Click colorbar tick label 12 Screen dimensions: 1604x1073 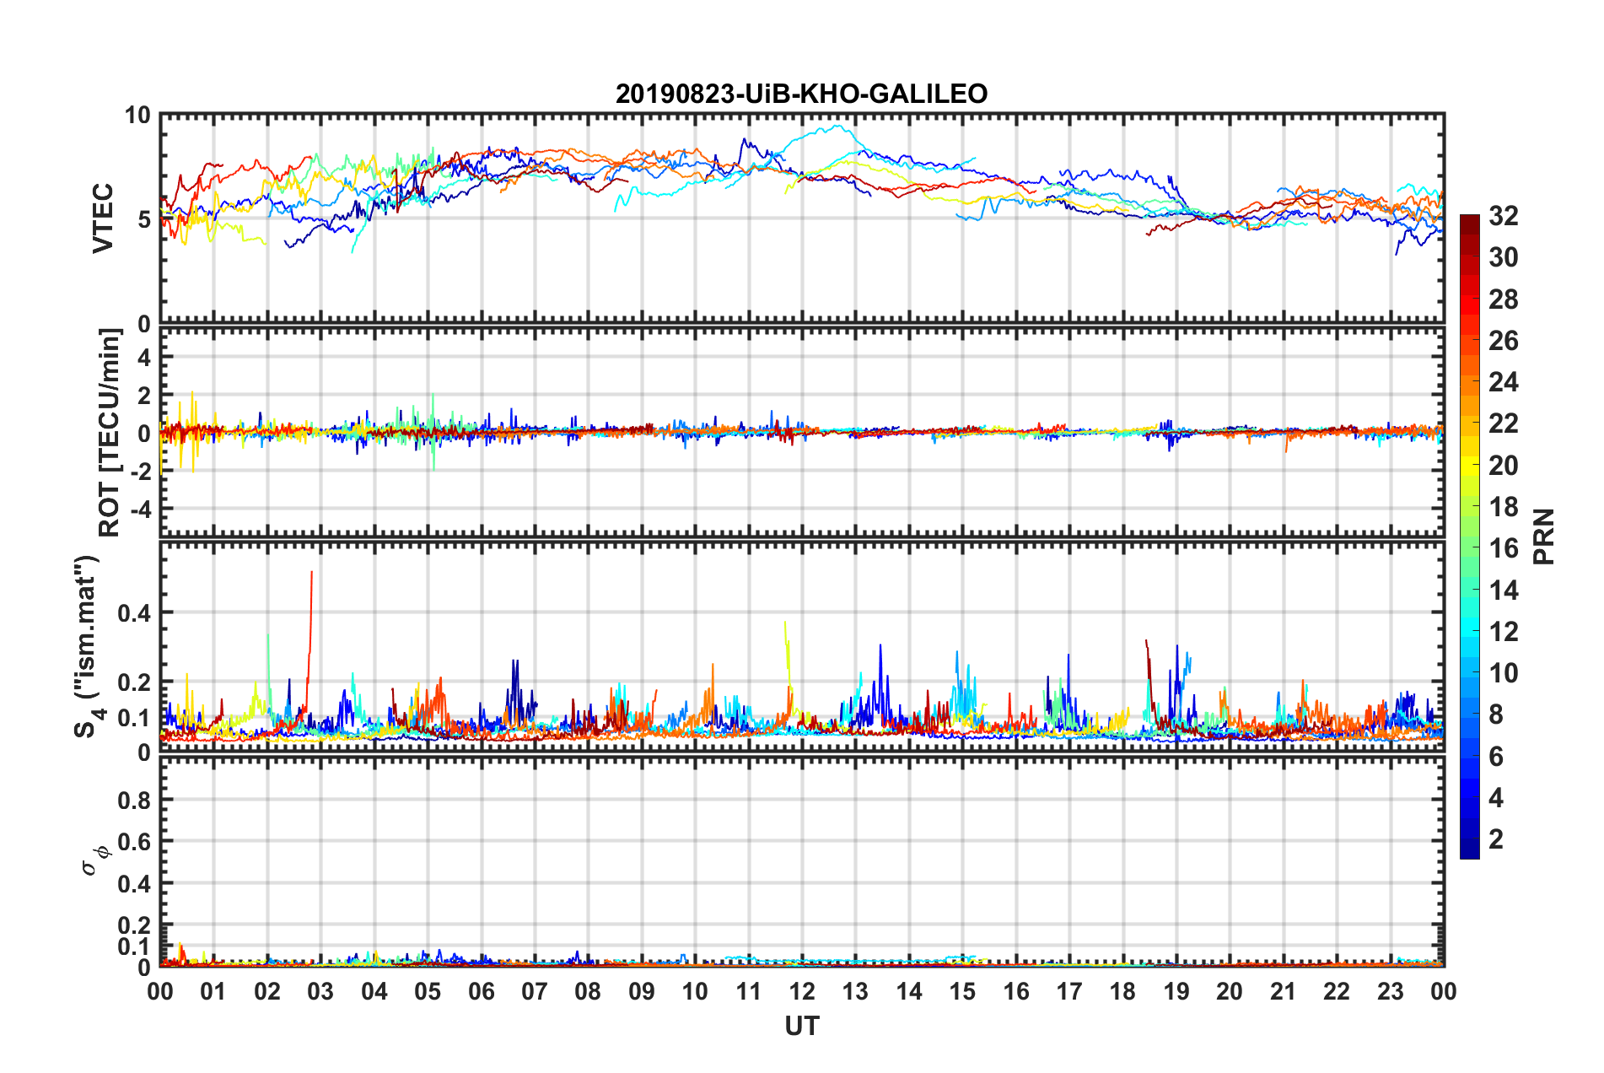(x=1503, y=631)
